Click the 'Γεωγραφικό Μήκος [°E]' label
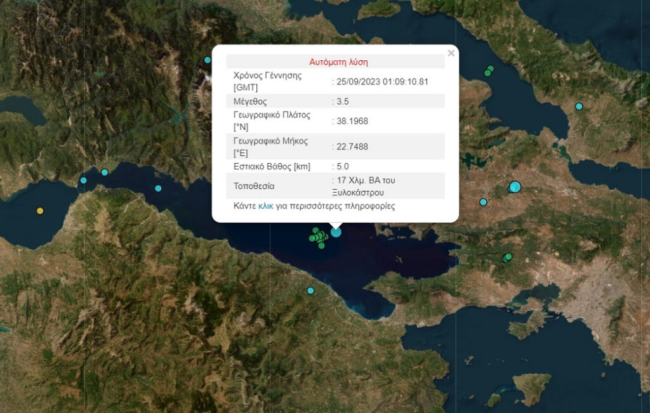The height and width of the screenshot is (413, 650). (270, 147)
